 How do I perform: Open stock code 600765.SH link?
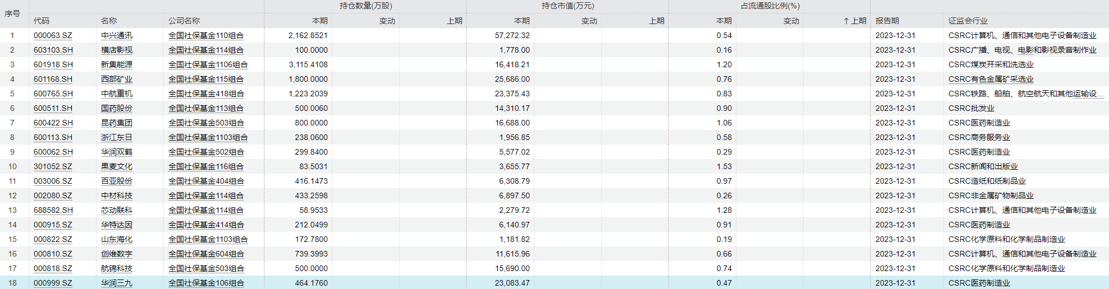tap(53, 94)
